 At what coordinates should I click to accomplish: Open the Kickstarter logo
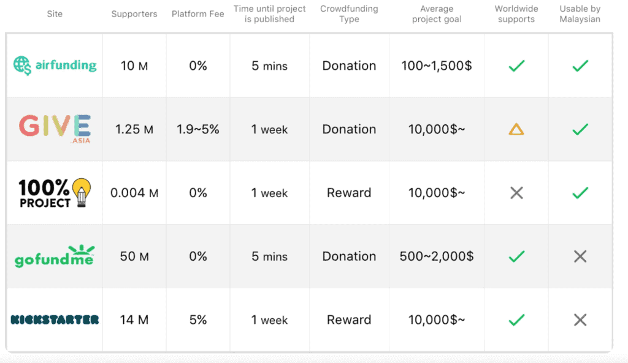(55, 320)
